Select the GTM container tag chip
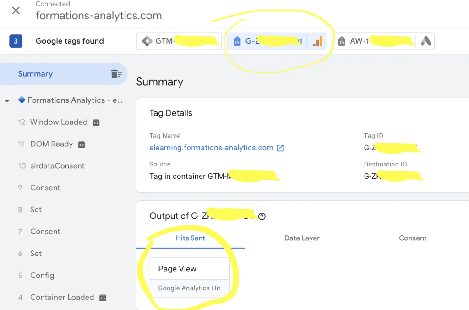Image resolution: width=469 pixels, height=310 pixels. (179, 41)
